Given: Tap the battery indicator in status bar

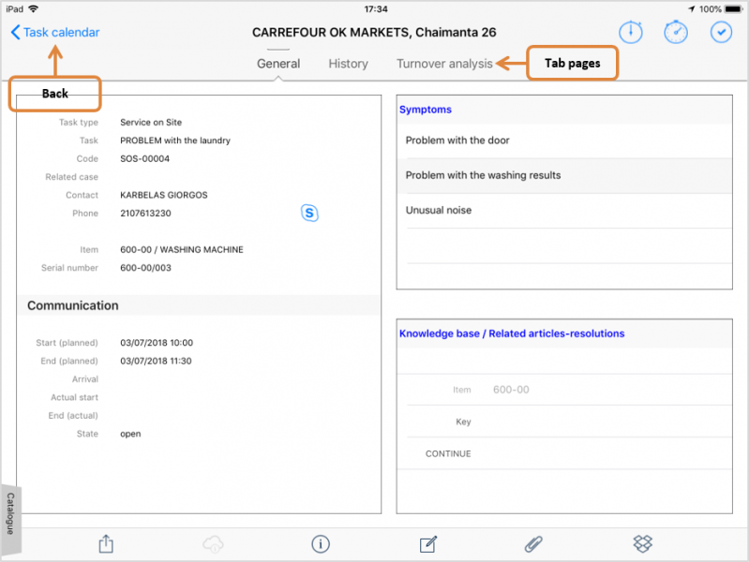Looking at the screenshot, I should click(x=733, y=9).
